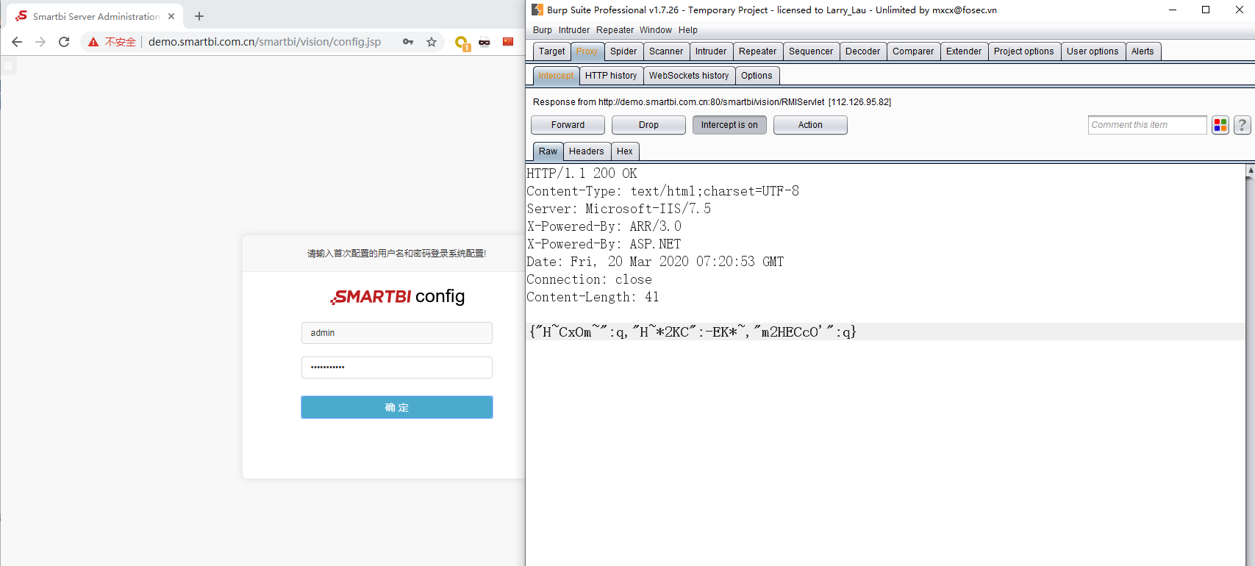This screenshot has height=566, width=1255.
Task: Click the Comment this item field
Action: 1146,125
